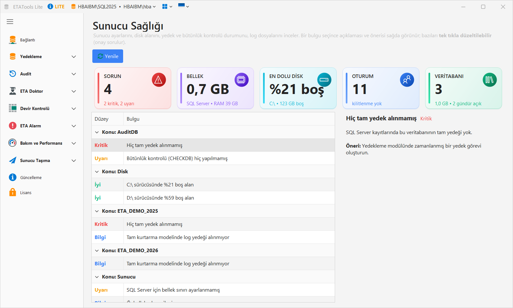Click the LITE edition info icon

tap(50, 6)
